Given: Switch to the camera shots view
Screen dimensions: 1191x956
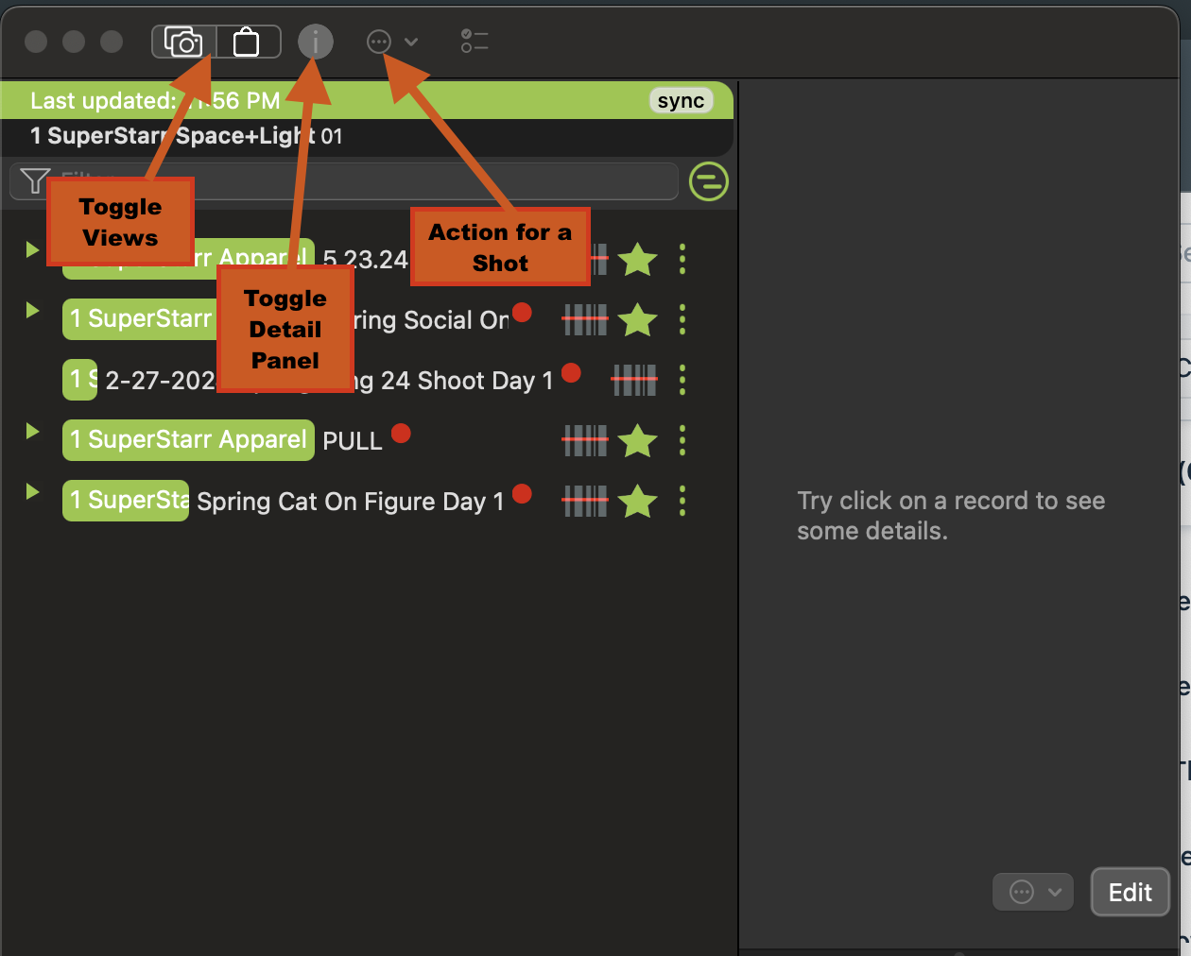Looking at the screenshot, I should [183, 42].
